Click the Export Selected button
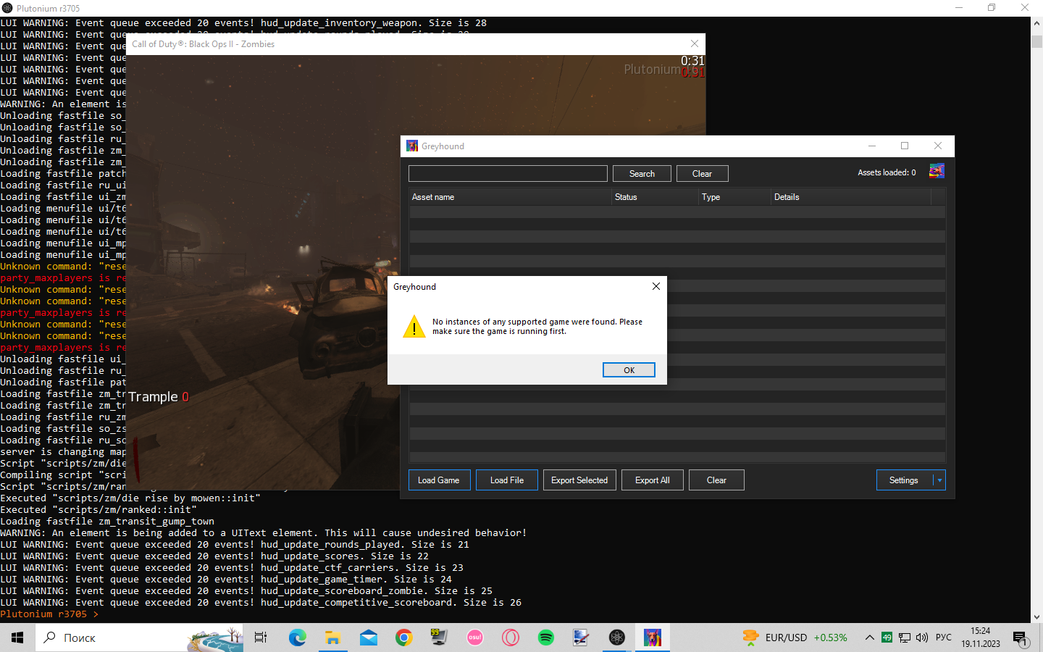Image resolution: width=1043 pixels, height=652 pixels. click(579, 480)
